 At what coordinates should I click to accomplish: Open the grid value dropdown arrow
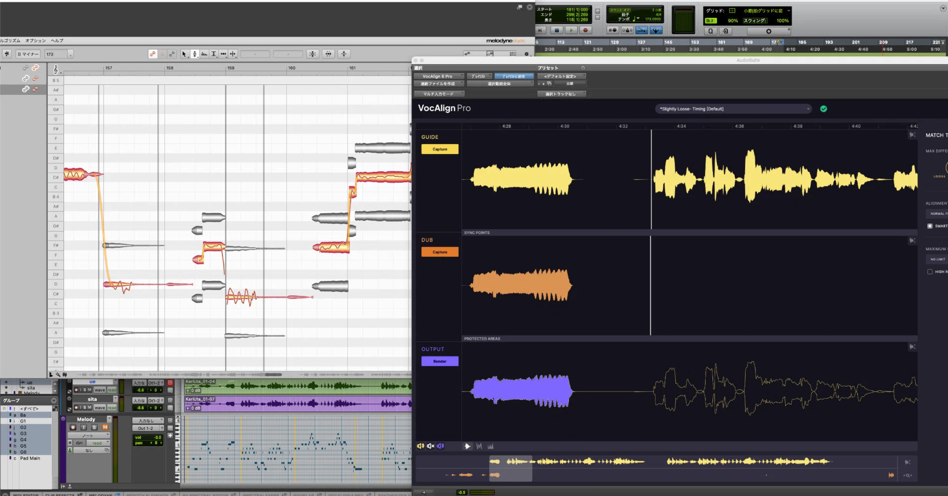coord(789,11)
